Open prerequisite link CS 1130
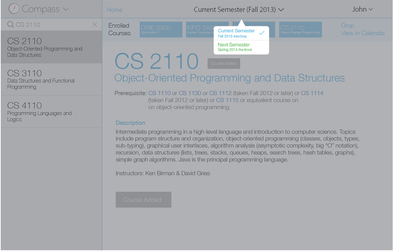 pos(190,93)
